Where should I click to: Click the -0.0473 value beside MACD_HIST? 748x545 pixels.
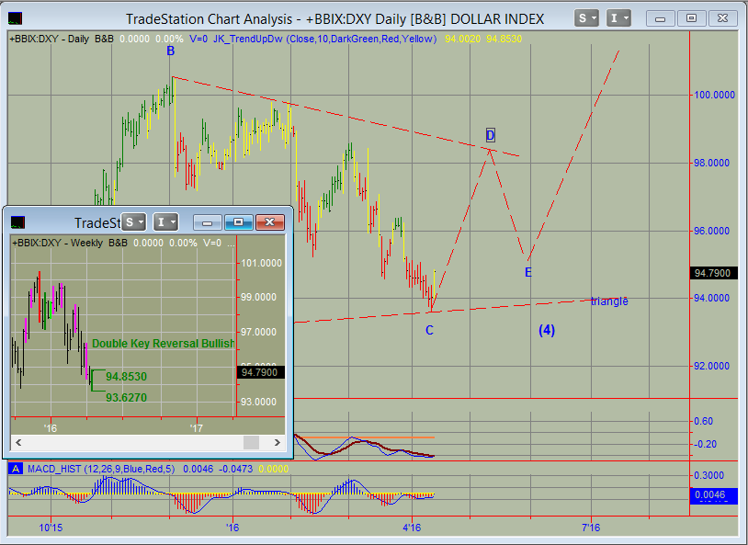(x=235, y=469)
